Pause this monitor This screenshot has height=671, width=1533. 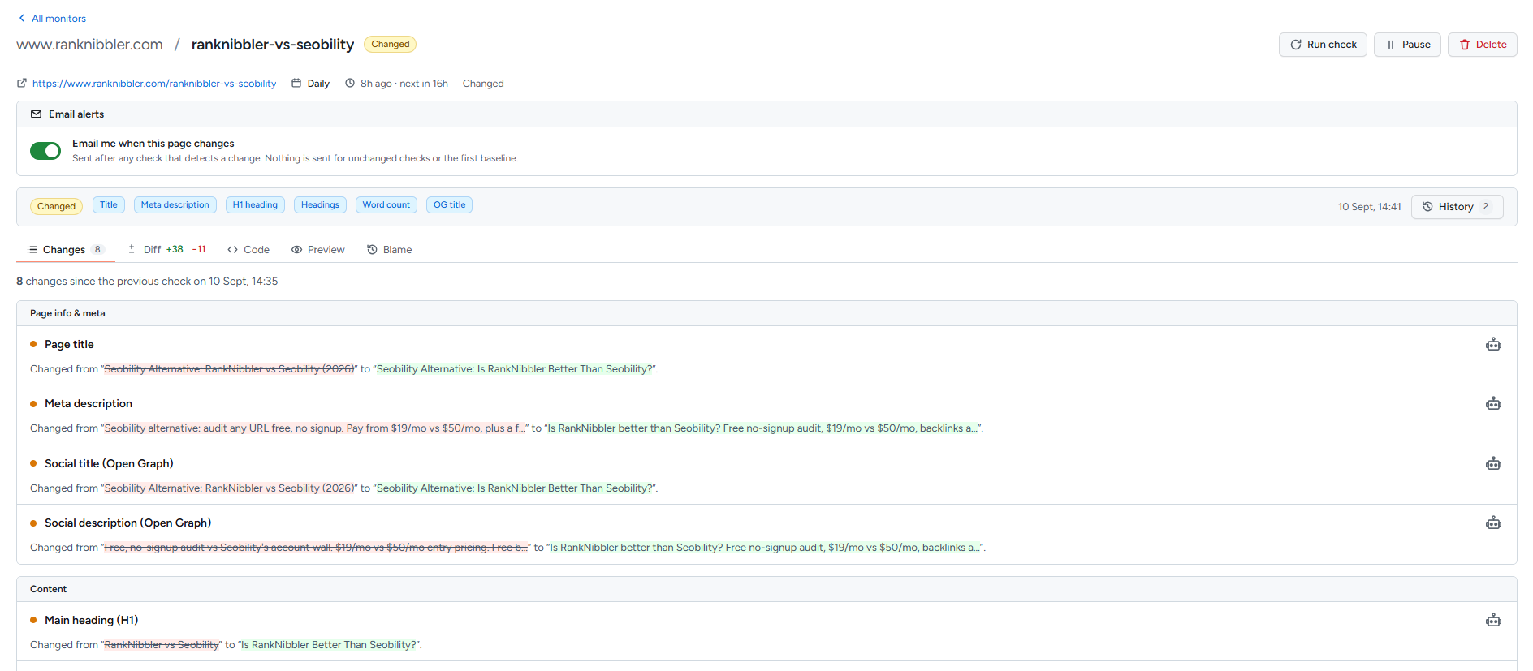pos(1407,45)
